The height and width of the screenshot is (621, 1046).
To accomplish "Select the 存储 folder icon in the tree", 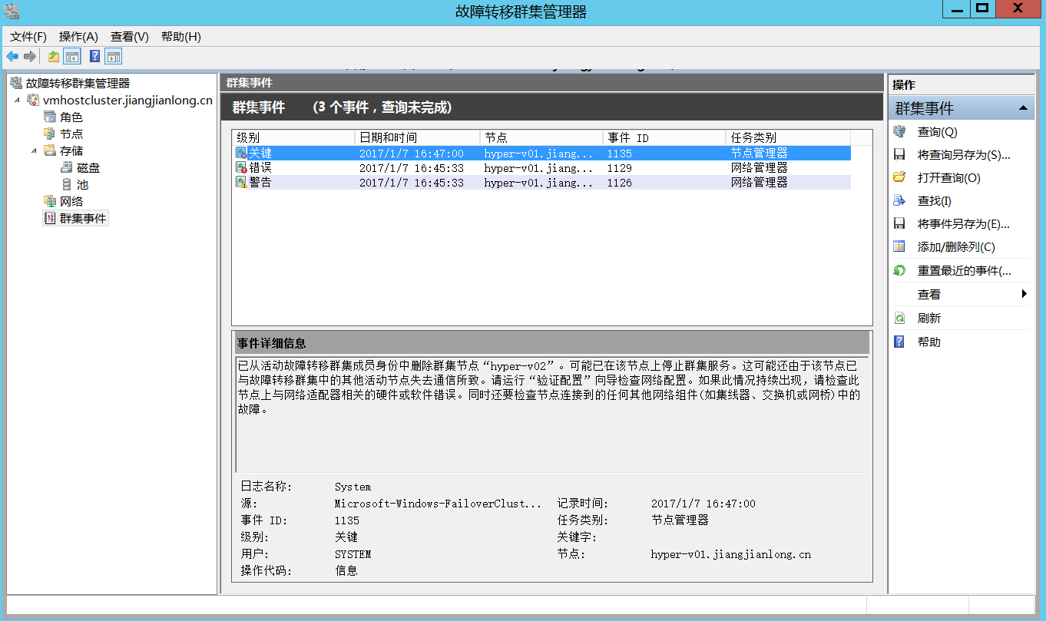I will tap(50, 150).
